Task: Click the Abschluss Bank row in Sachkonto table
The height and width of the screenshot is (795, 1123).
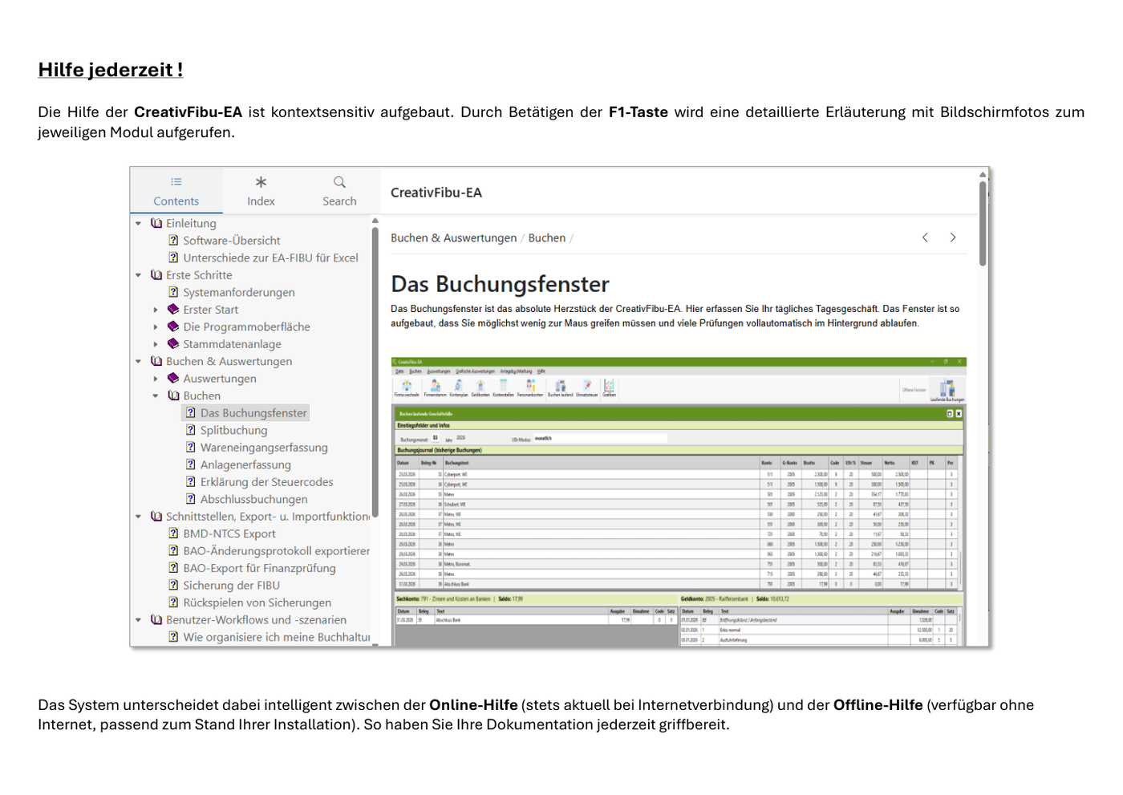Action: pyautogui.click(x=536, y=620)
